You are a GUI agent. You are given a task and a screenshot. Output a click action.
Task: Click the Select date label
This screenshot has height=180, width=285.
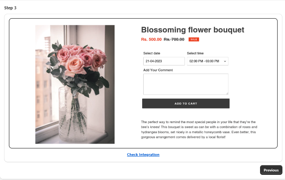tap(152, 53)
